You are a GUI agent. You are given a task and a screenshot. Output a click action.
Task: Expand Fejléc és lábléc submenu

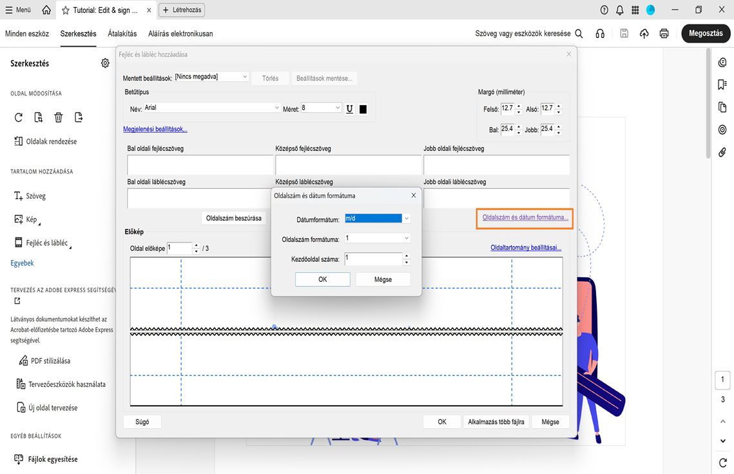(x=70, y=247)
